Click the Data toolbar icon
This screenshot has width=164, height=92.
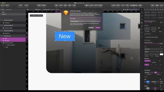click(x=7, y=5)
